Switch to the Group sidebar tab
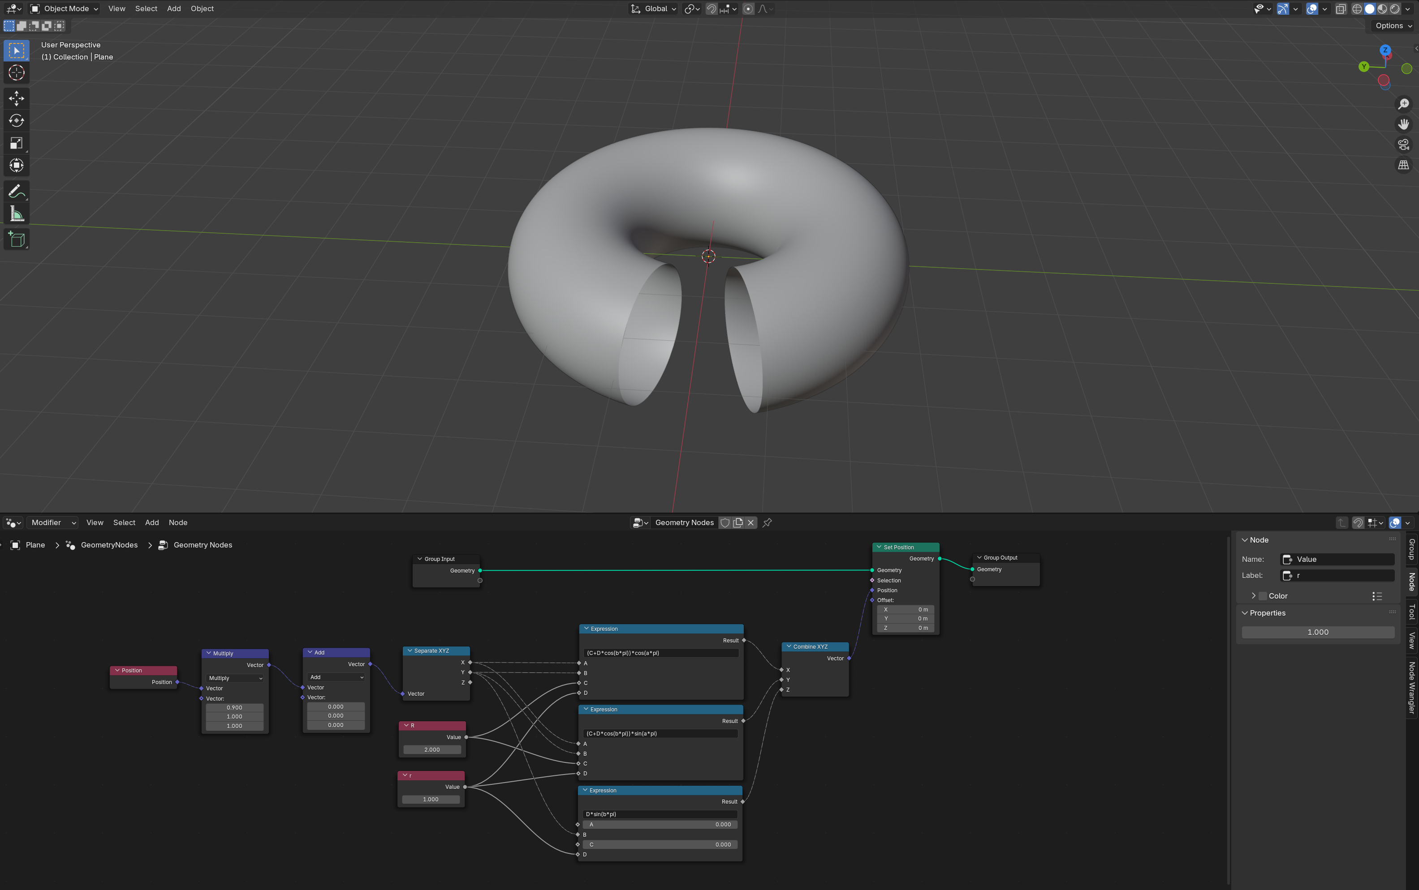This screenshot has width=1419, height=890. [1412, 549]
